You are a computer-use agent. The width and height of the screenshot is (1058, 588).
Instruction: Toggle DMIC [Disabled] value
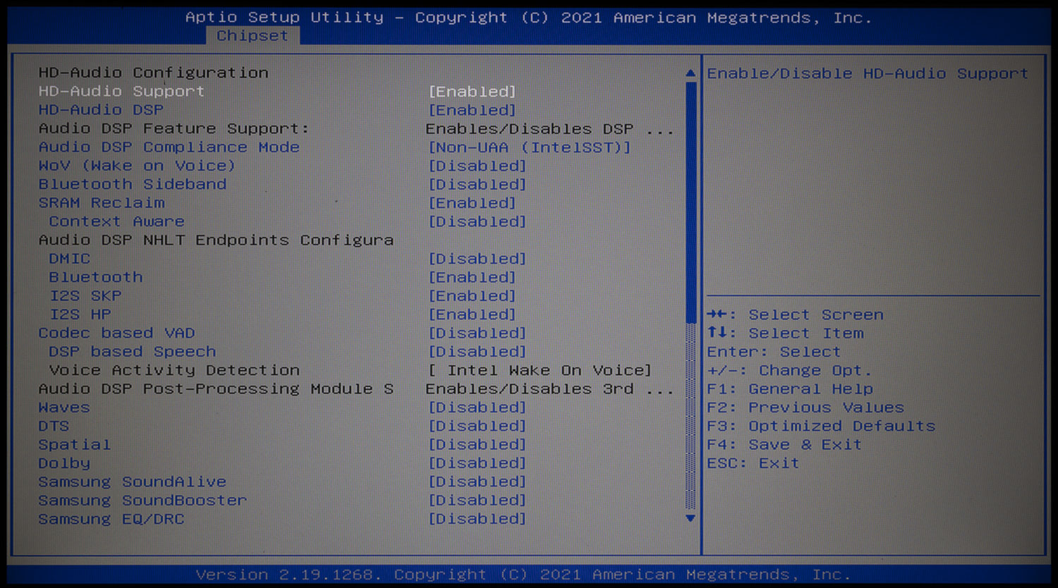click(x=478, y=259)
